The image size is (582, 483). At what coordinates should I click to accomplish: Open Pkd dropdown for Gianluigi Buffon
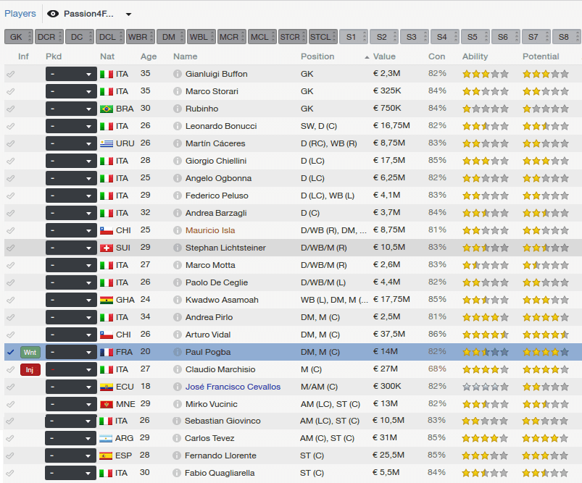tap(71, 74)
